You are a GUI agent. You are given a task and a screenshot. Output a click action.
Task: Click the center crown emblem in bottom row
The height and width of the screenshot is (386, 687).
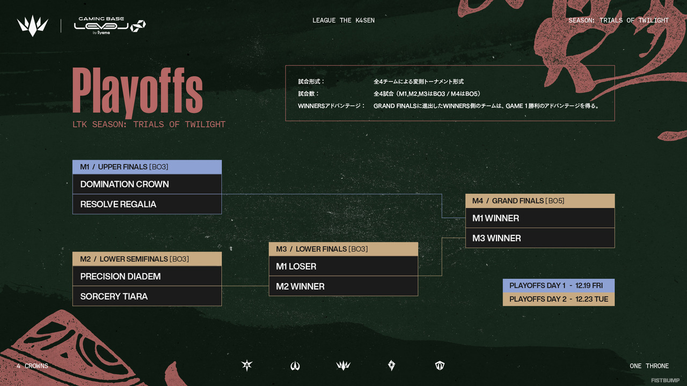pos(343,366)
